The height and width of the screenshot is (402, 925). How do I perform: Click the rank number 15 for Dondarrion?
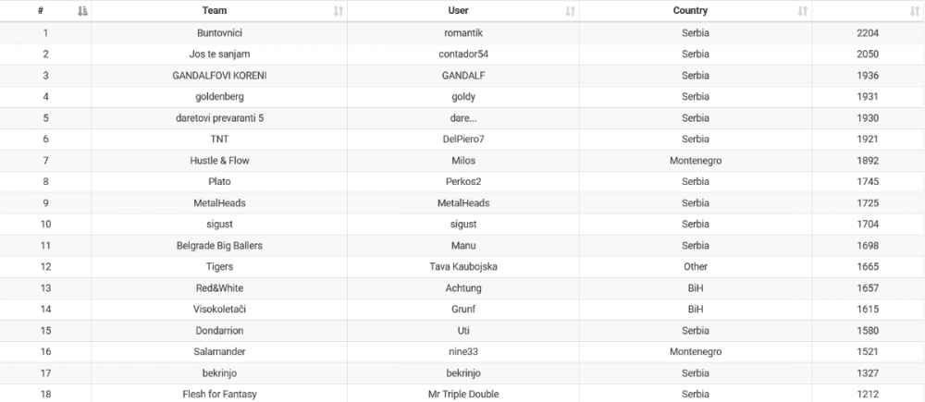point(45,330)
